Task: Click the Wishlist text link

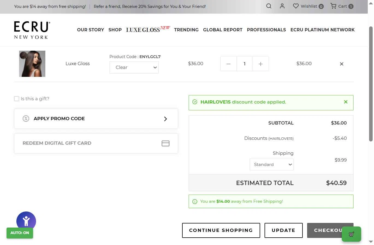Action: [x=309, y=6]
